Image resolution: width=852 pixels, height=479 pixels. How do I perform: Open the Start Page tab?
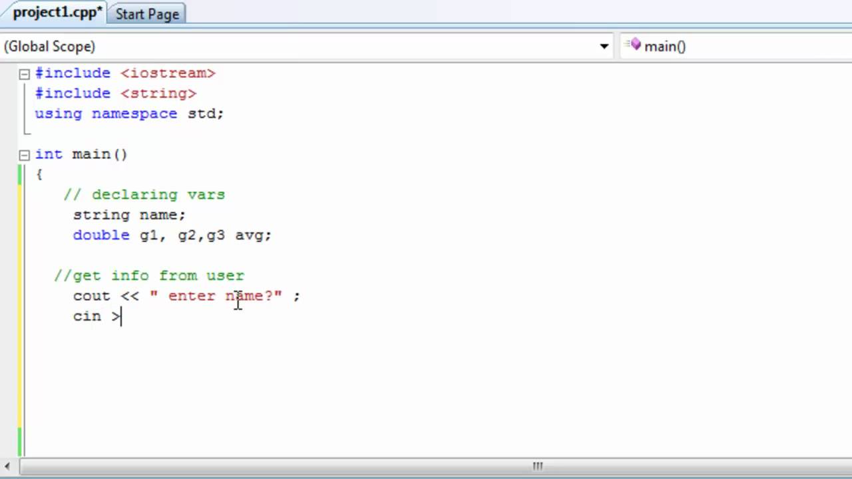pyautogui.click(x=146, y=14)
